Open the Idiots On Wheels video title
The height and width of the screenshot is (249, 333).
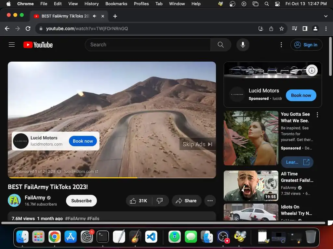(296, 210)
